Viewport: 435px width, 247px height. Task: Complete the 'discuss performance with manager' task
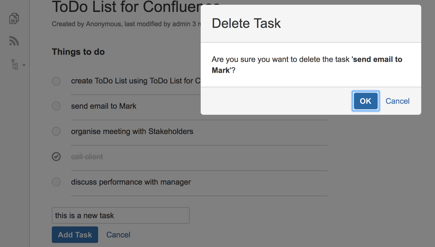pos(56,182)
